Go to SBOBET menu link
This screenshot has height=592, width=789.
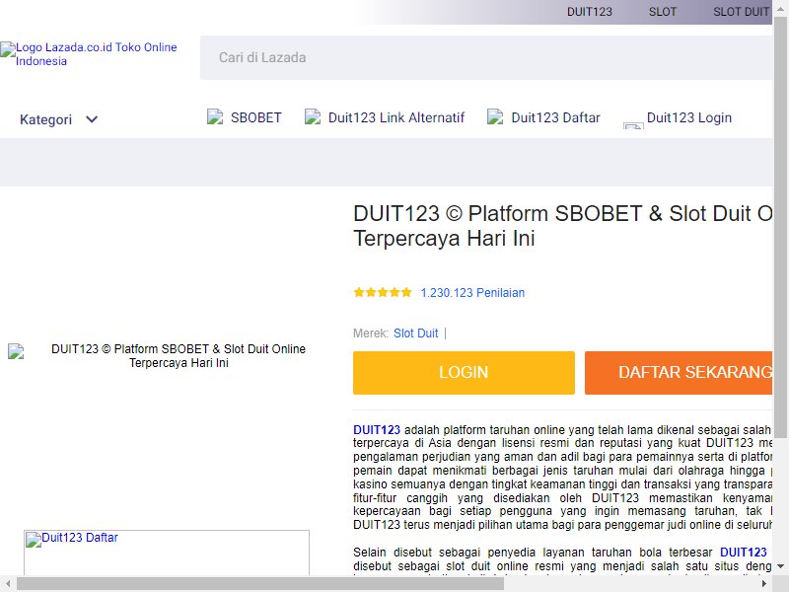(x=256, y=117)
